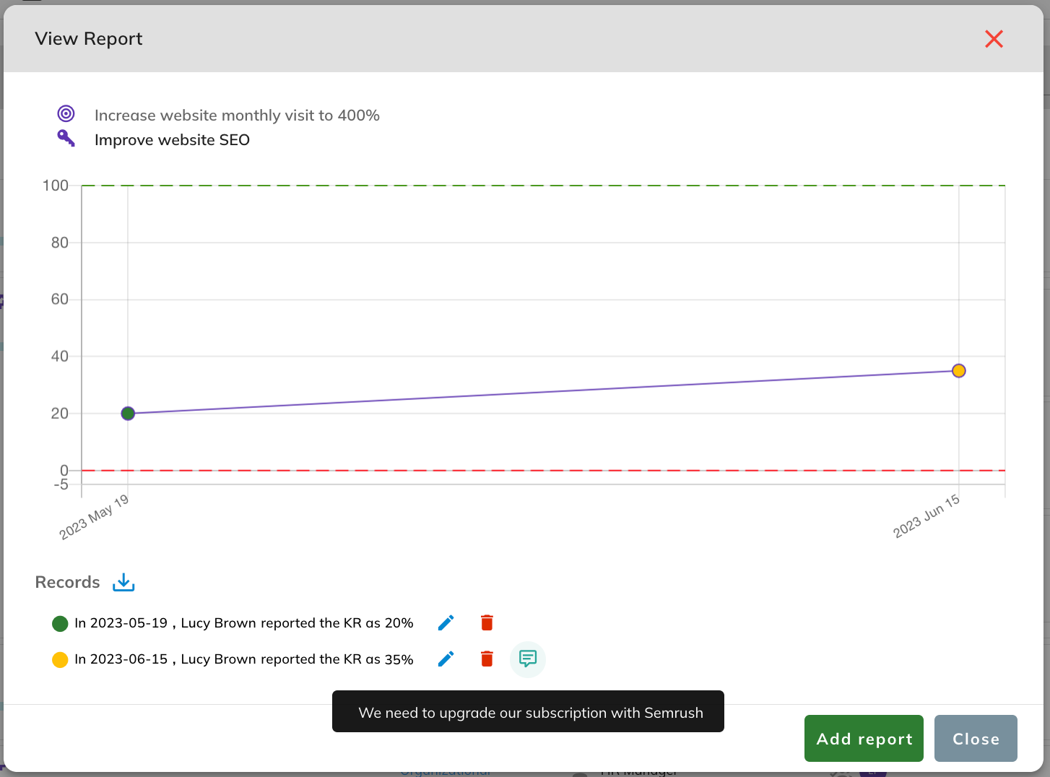
Task: Click the yellow status dot of 35% record
Action: click(60, 659)
